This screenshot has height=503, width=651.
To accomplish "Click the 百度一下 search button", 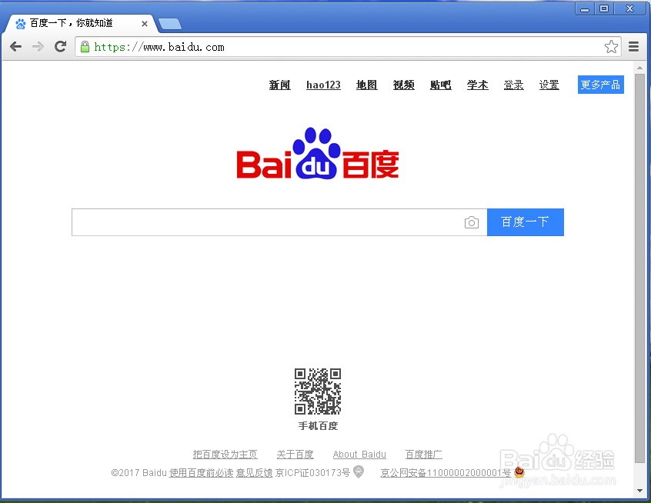I will coord(526,222).
